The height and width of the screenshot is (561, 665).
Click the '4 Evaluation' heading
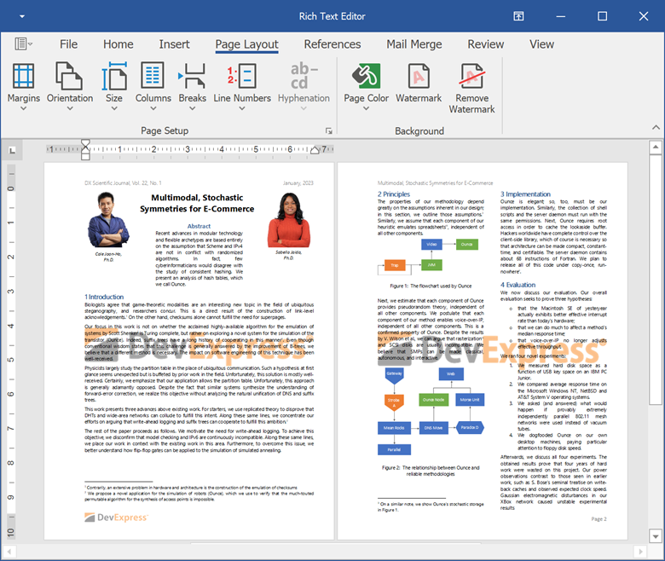coord(518,285)
